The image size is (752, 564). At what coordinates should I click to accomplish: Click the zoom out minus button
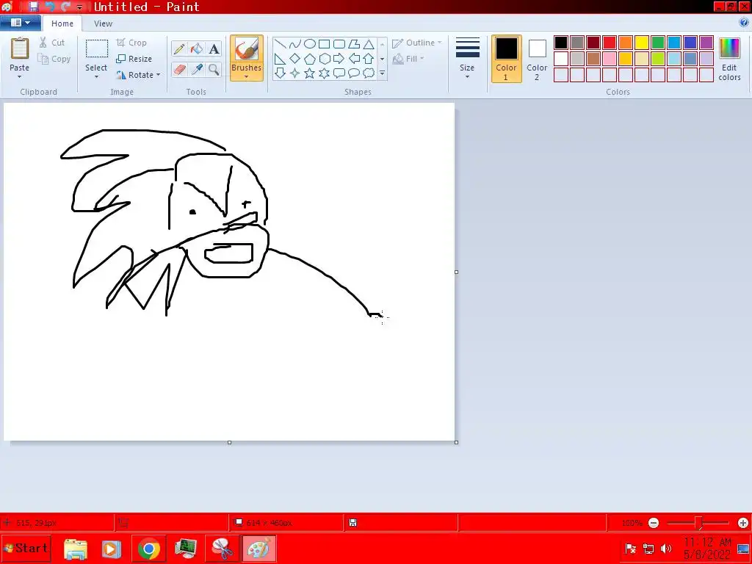pyautogui.click(x=654, y=523)
